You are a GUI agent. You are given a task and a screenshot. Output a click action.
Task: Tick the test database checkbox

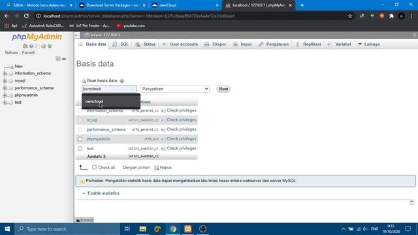80,148
